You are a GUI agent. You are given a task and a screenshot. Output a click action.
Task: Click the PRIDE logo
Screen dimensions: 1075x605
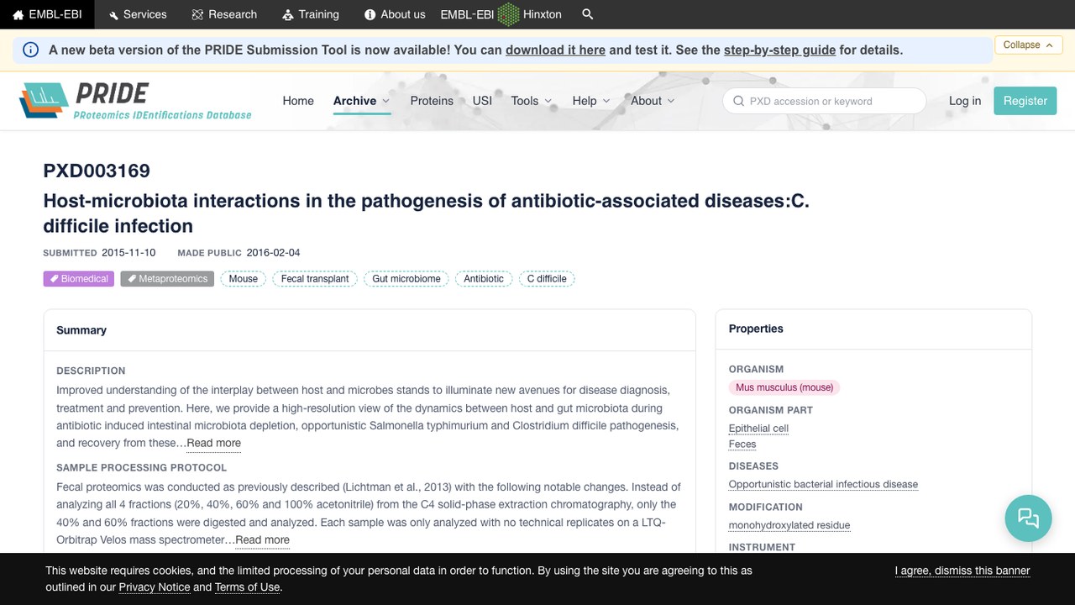(x=135, y=101)
